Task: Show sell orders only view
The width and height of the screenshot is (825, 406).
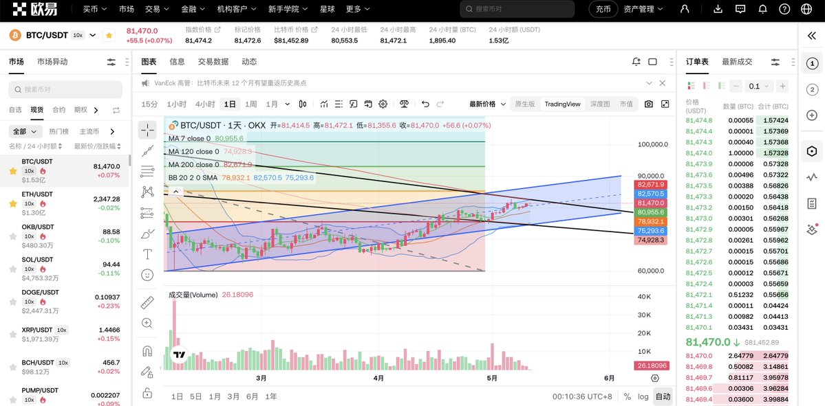Action: click(x=707, y=86)
